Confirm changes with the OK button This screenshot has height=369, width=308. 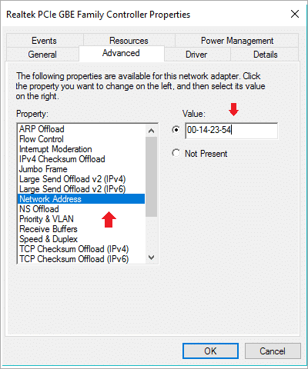click(210, 351)
